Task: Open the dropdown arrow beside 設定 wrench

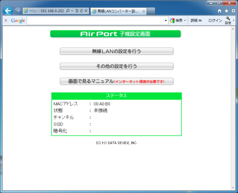Action: pyautogui.click(x=234, y=20)
